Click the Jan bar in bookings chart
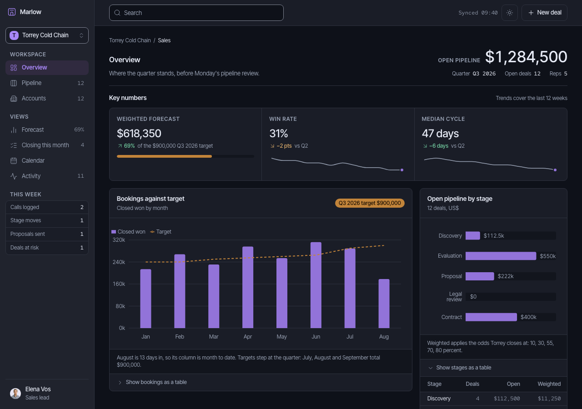 pyautogui.click(x=145, y=299)
